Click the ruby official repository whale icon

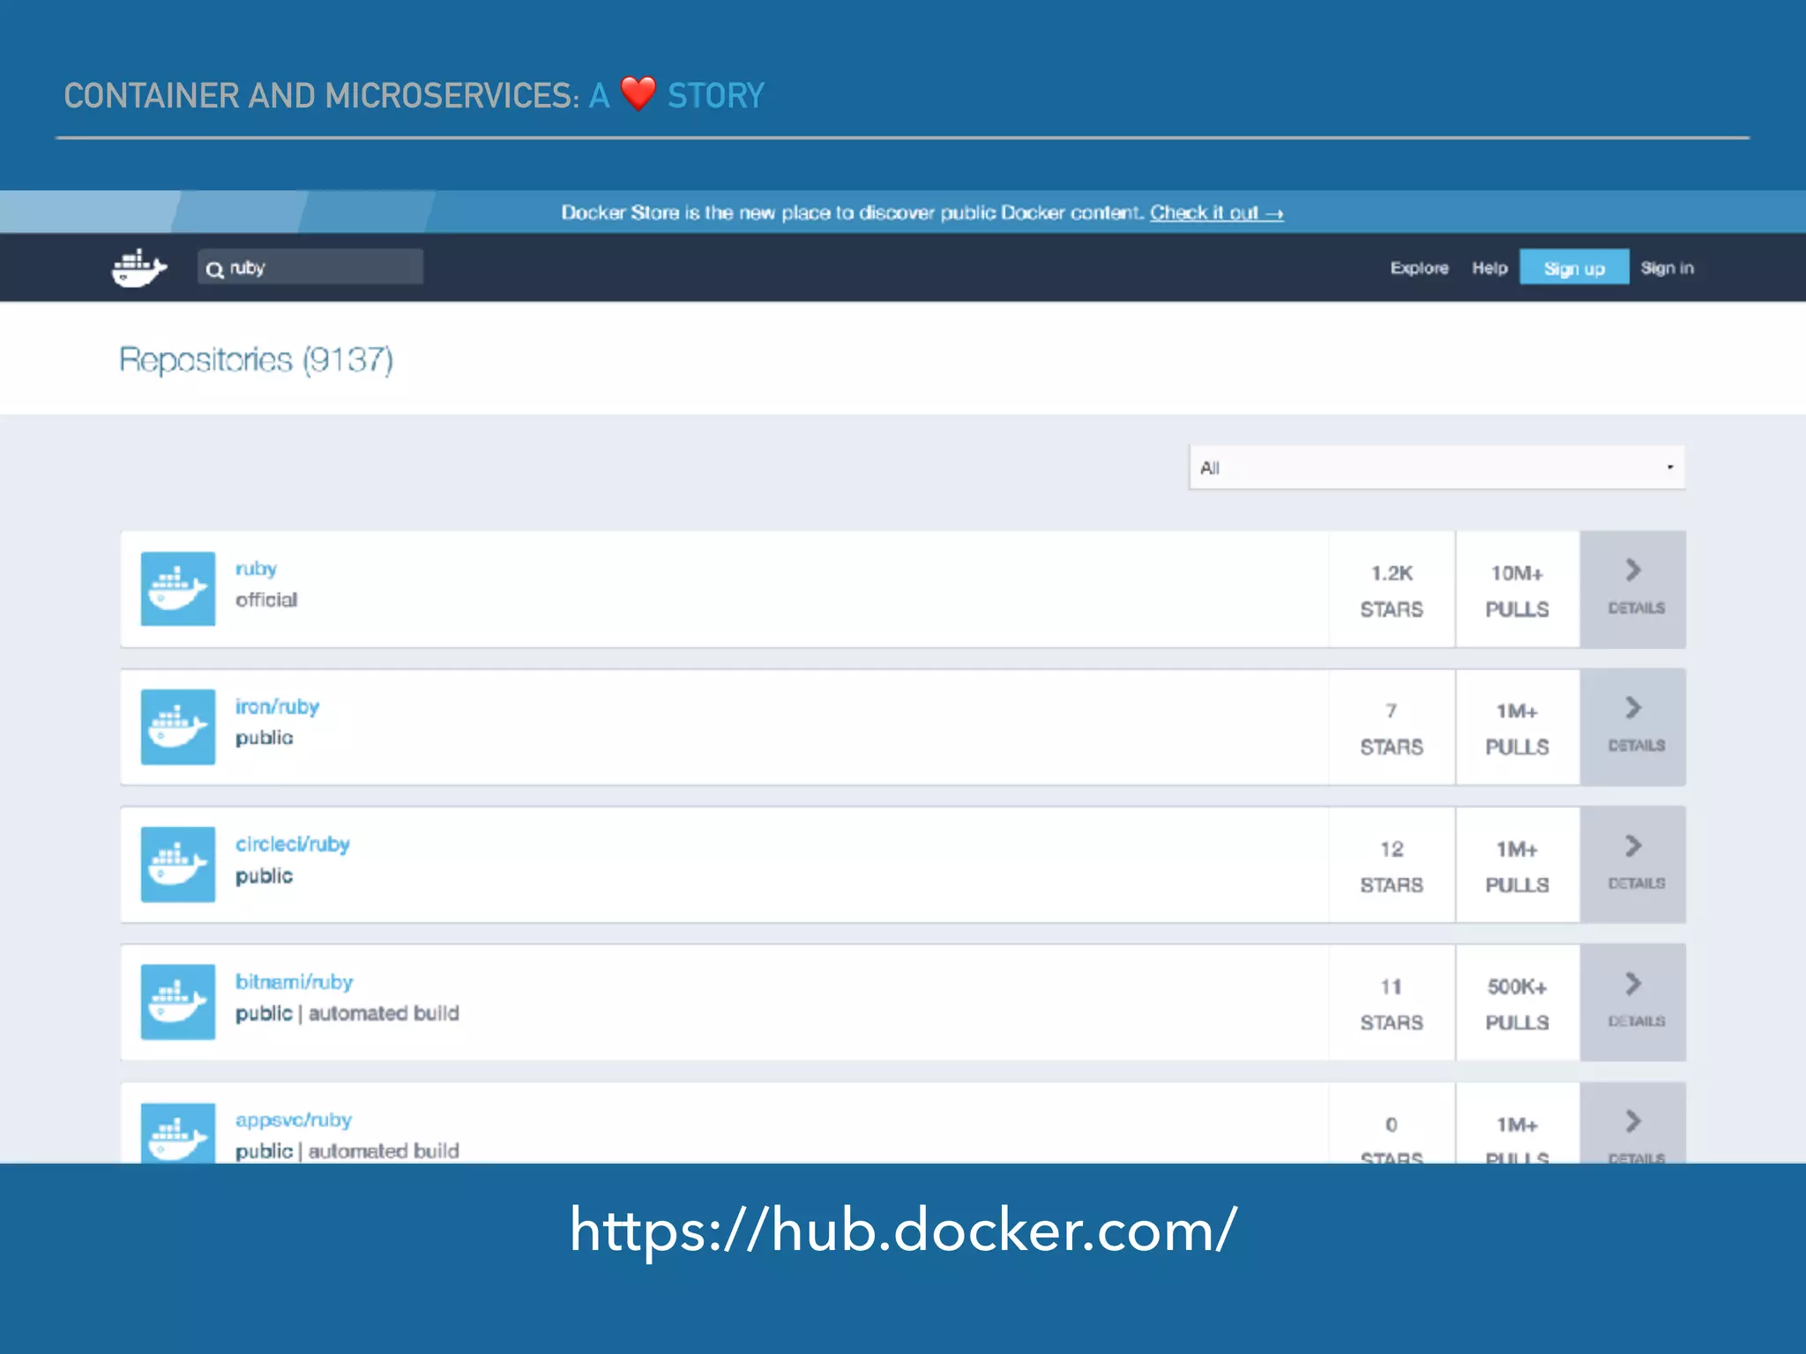(178, 589)
